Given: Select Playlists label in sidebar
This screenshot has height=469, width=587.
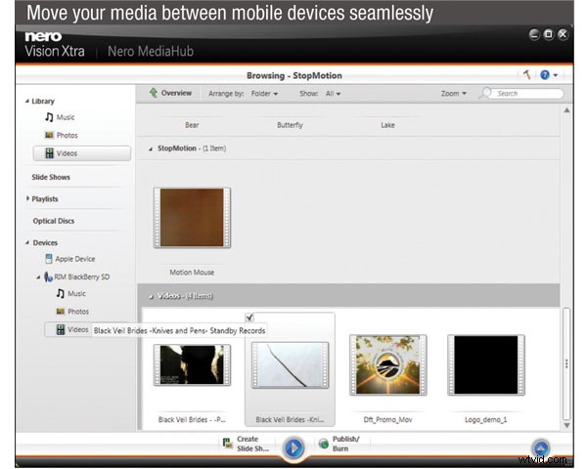Looking at the screenshot, I should point(45,199).
